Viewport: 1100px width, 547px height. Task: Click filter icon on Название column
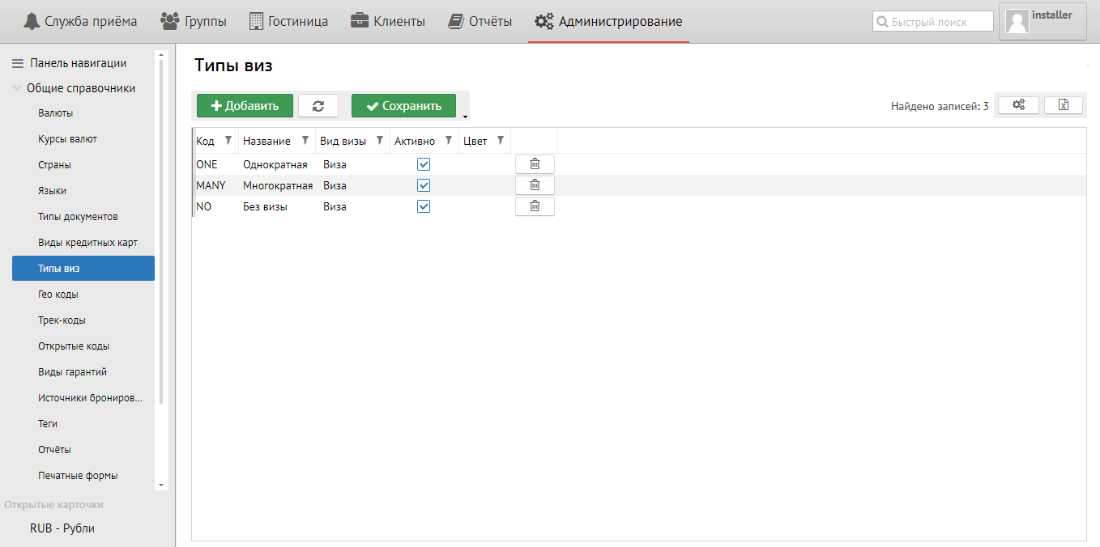coord(305,141)
